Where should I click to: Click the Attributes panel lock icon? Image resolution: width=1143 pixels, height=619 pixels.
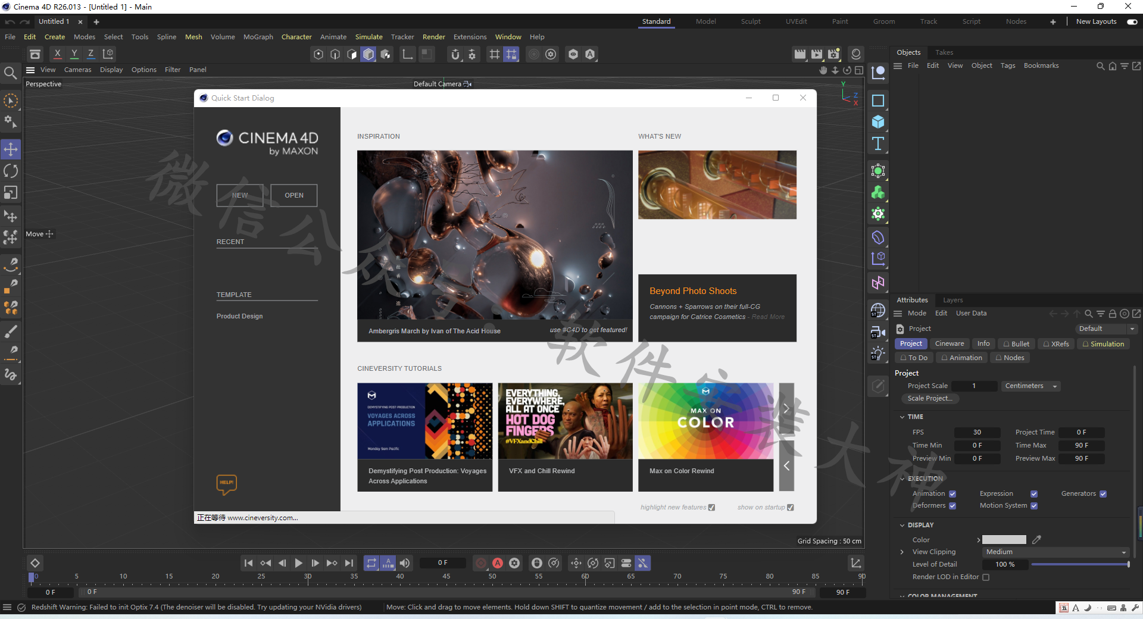point(1112,314)
